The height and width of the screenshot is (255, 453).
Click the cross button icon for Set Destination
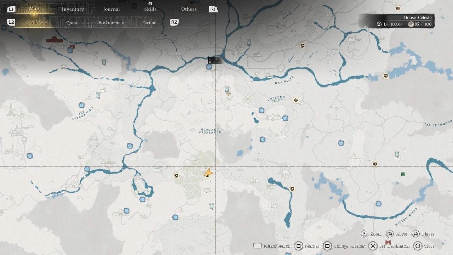(x=372, y=246)
